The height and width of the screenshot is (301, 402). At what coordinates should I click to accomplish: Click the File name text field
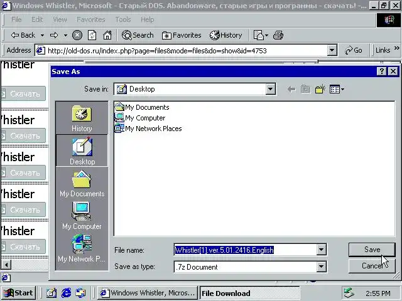[245, 250]
